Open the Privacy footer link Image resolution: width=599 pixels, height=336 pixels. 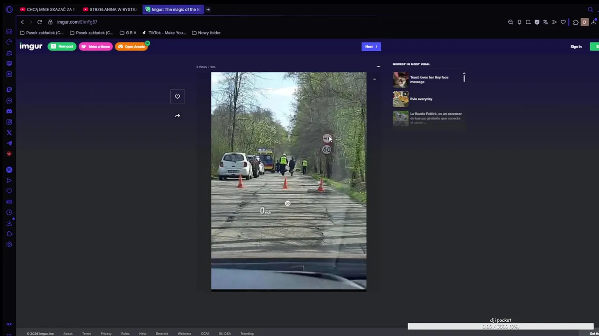click(106, 334)
